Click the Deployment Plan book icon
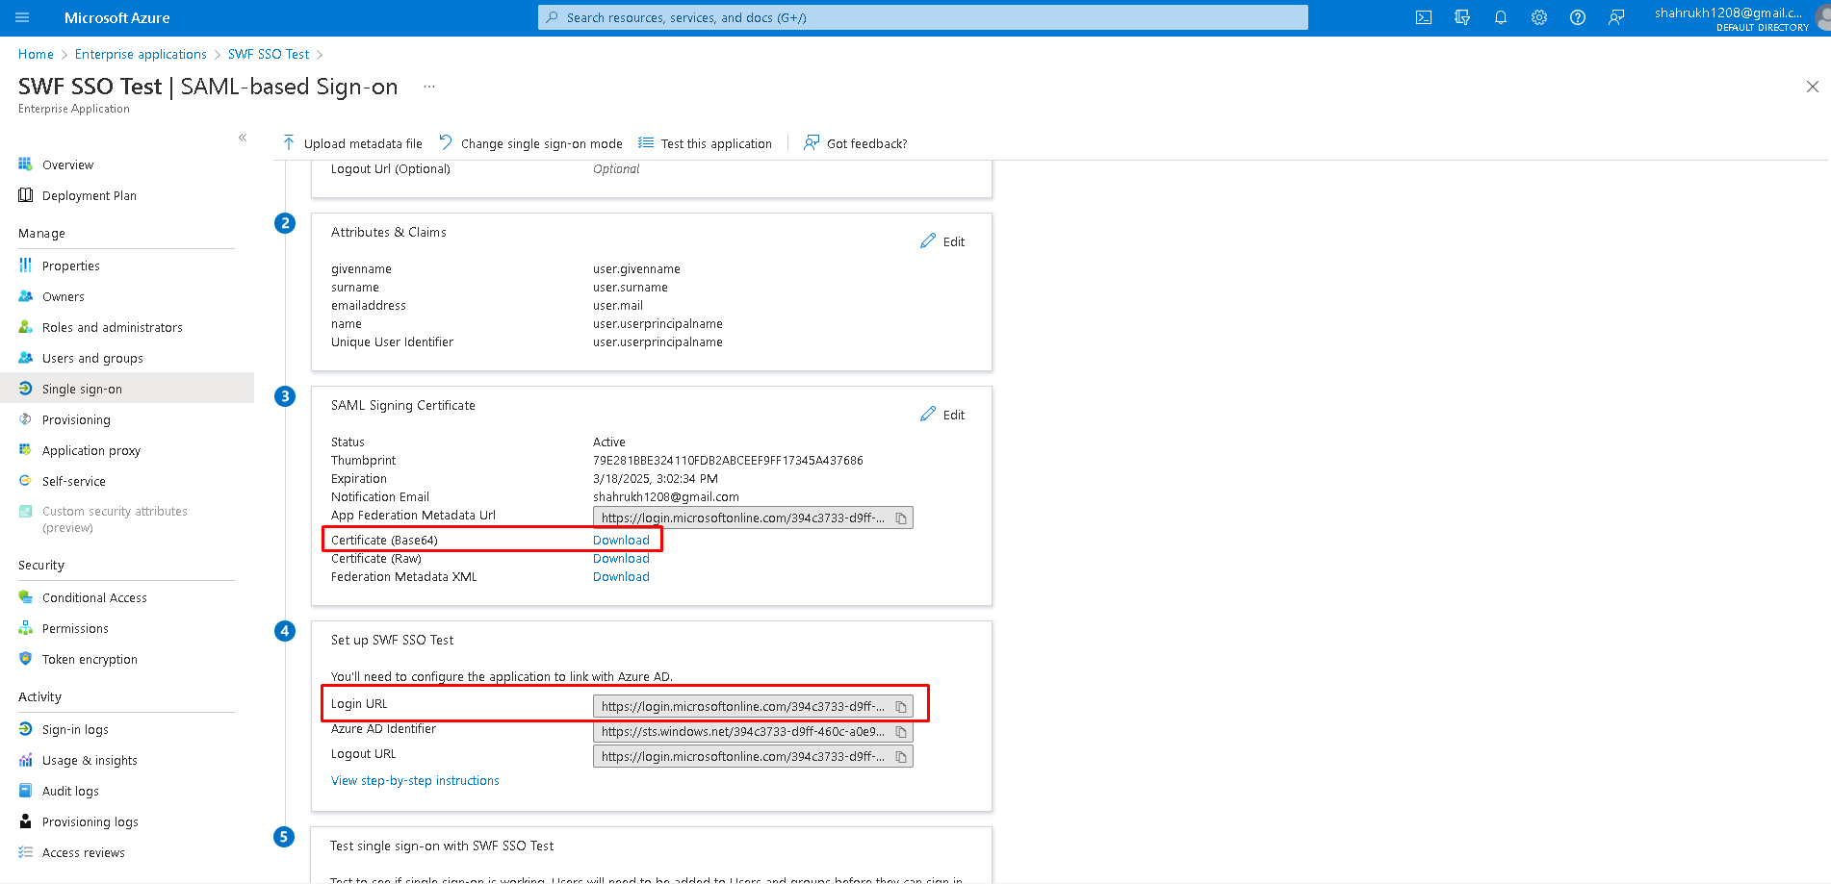Screen dimensions: 1831x884 [x=26, y=195]
